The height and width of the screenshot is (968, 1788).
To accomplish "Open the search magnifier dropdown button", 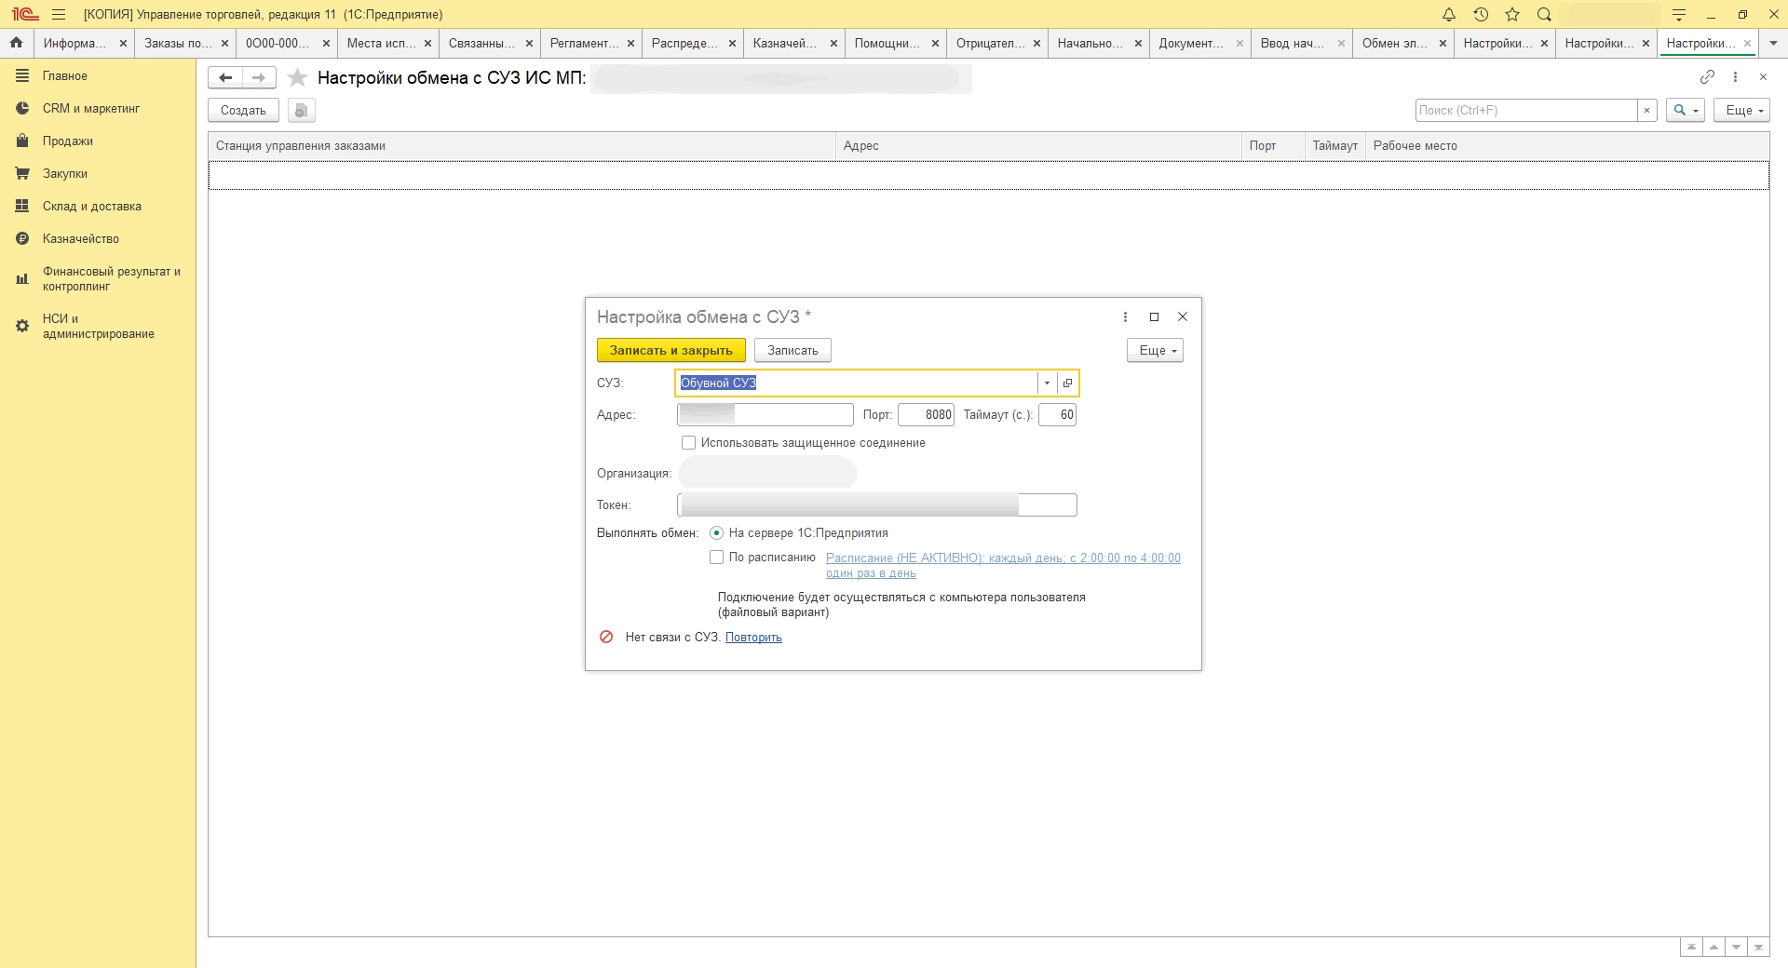I will 1686,111.
